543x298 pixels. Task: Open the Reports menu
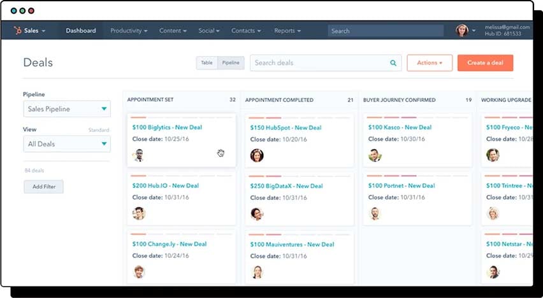[x=287, y=31]
